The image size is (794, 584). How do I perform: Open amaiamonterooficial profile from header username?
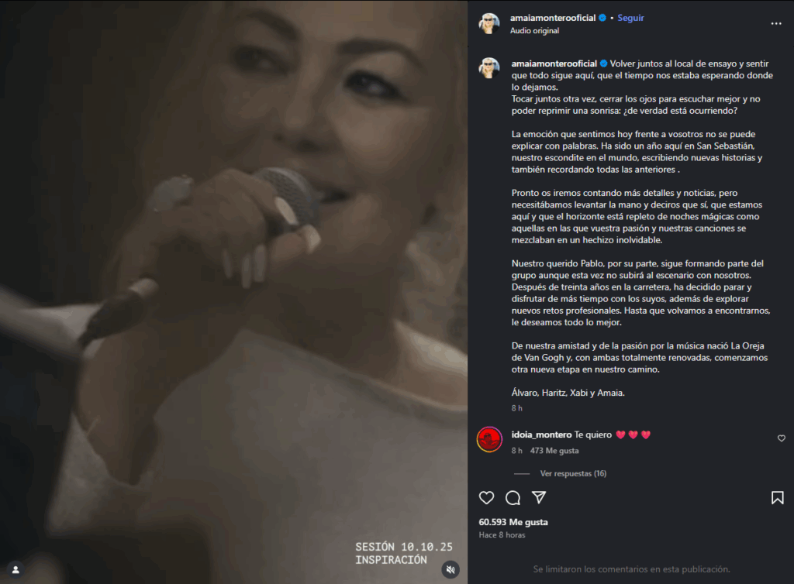552,18
